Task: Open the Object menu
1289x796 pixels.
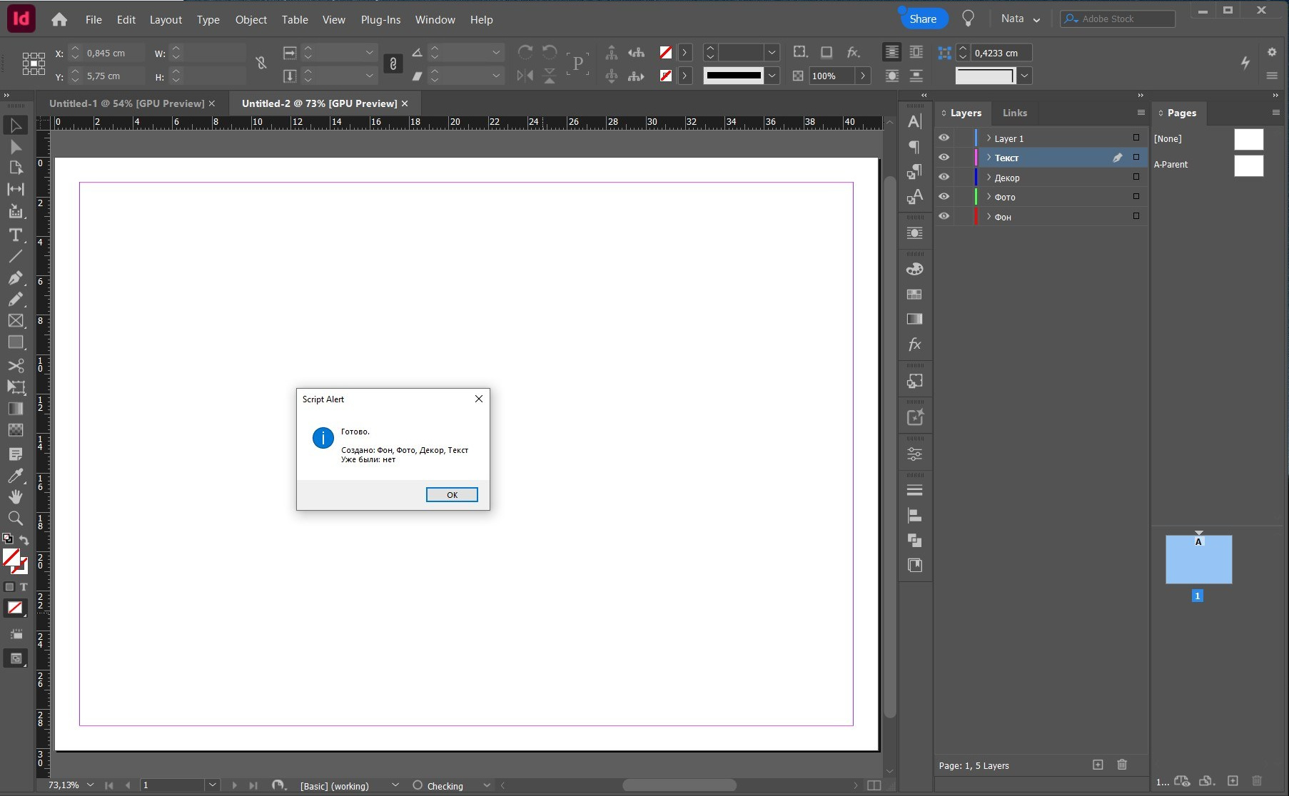Action: (x=250, y=19)
